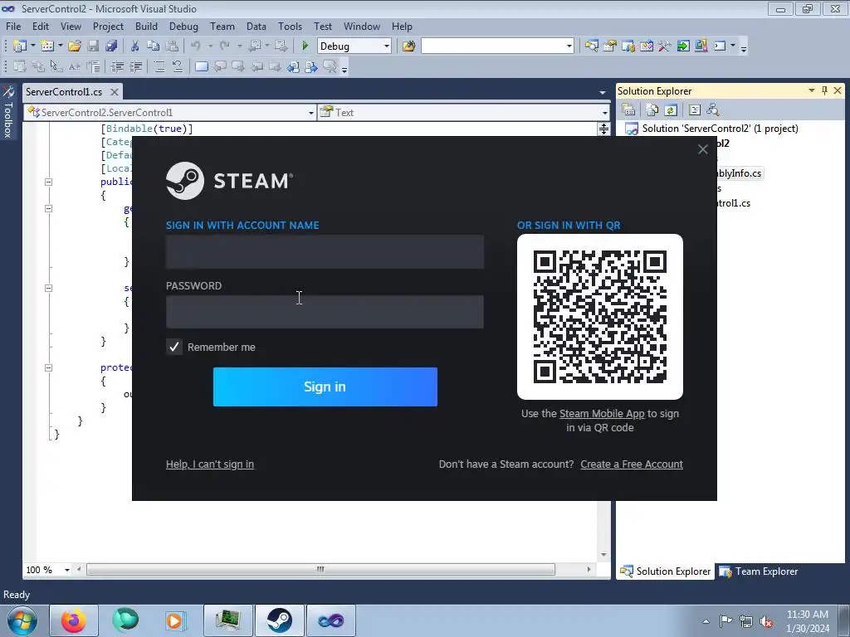Comment out the selected lines icon

(x=159, y=66)
